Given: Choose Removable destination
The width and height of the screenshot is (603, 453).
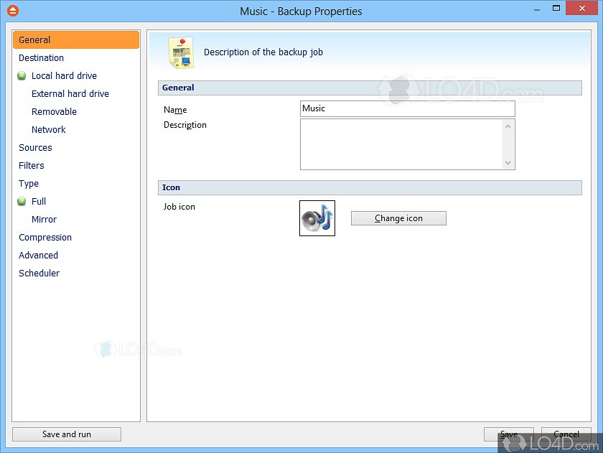Looking at the screenshot, I should click(54, 112).
